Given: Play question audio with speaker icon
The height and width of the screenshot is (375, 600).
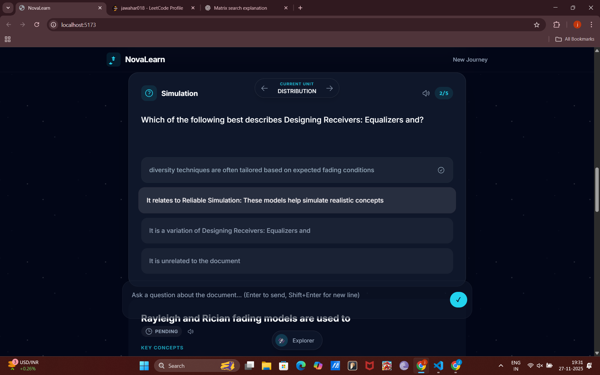Looking at the screenshot, I should [426, 93].
